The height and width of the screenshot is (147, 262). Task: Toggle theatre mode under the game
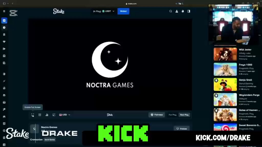(40, 115)
